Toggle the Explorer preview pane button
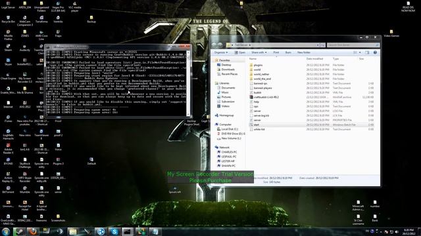421x236 pixels. pos(367,52)
